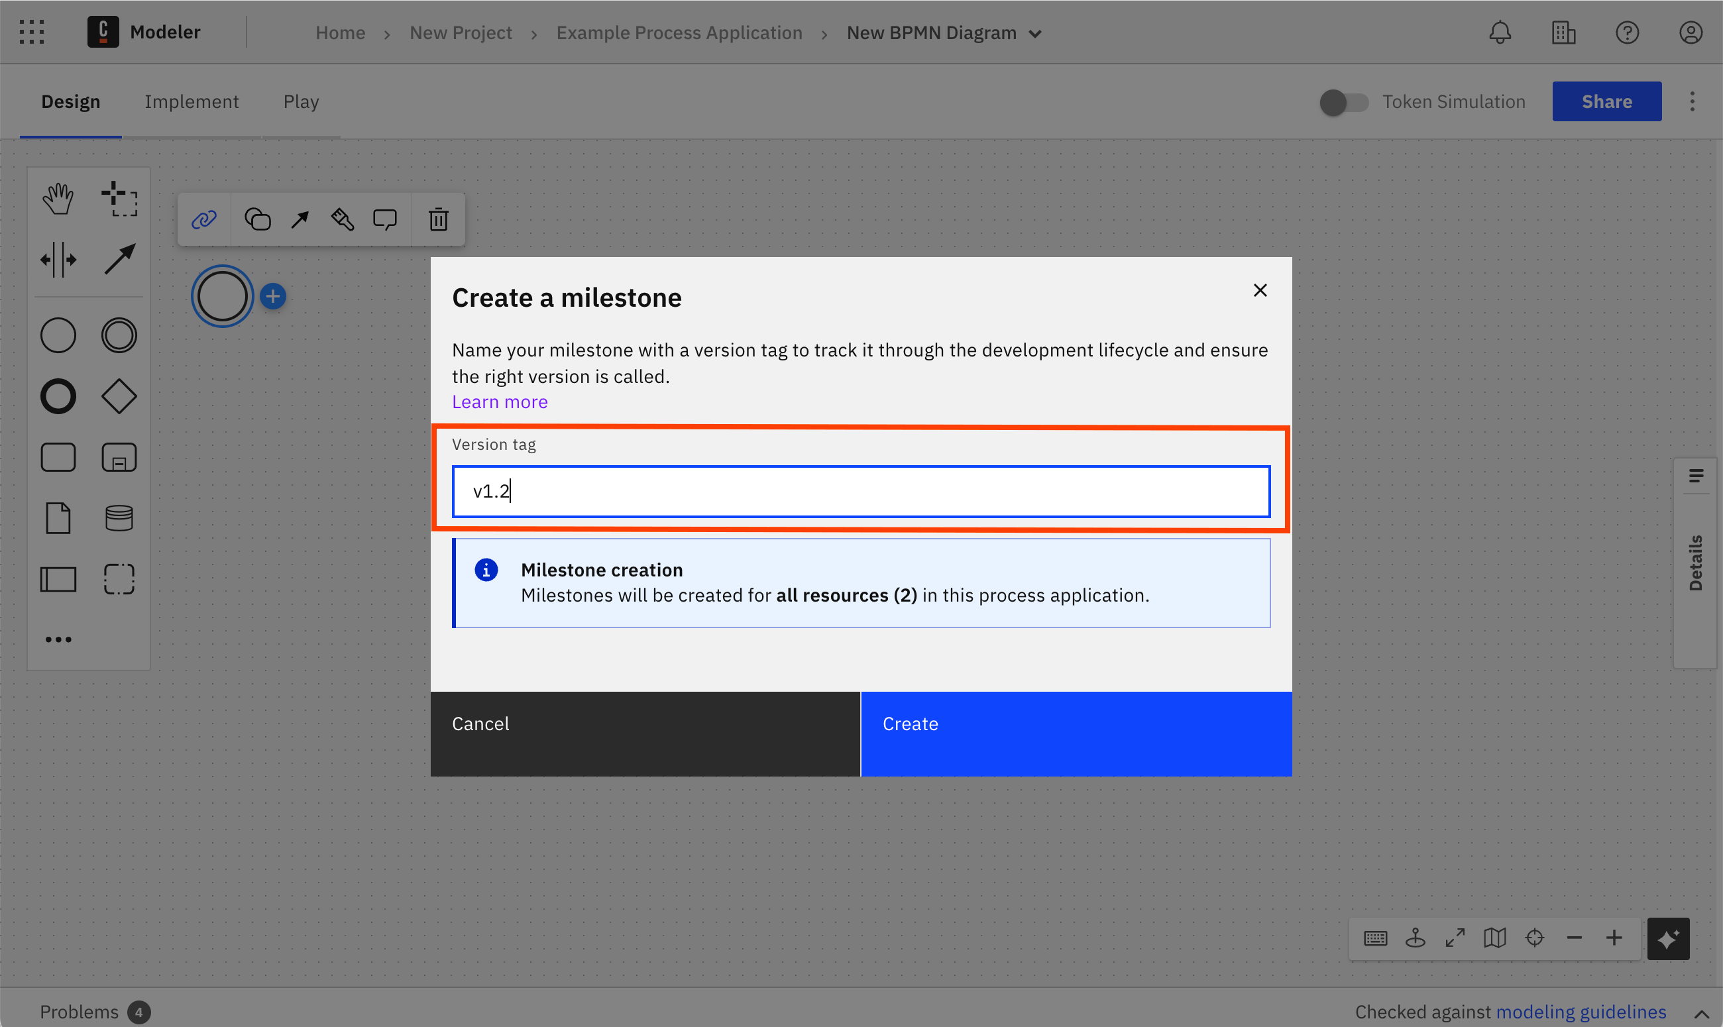Select the Space tool in the palette
Viewport: 1723px width, 1027px height.
pyautogui.click(x=58, y=260)
